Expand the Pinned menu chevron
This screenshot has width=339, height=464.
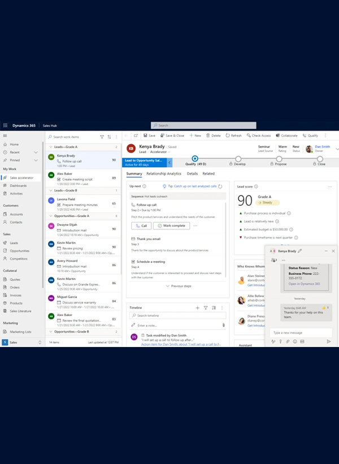pos(36,161)
